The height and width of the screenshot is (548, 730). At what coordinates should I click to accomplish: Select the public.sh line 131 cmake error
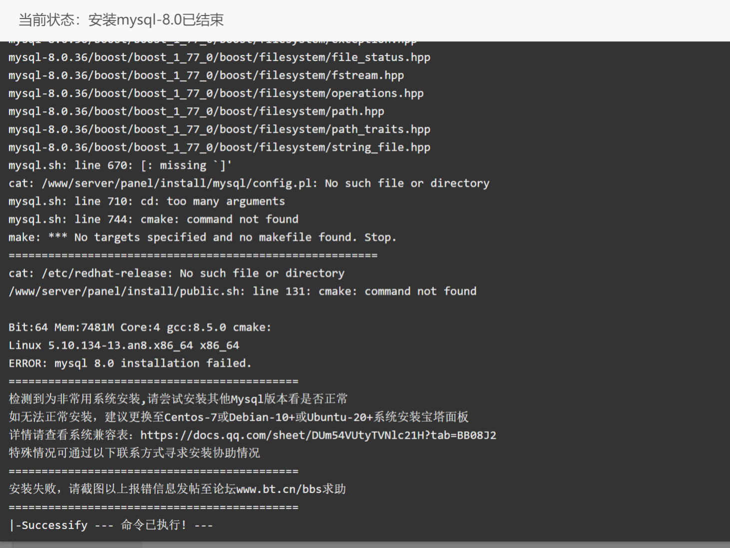pos(242,291)
